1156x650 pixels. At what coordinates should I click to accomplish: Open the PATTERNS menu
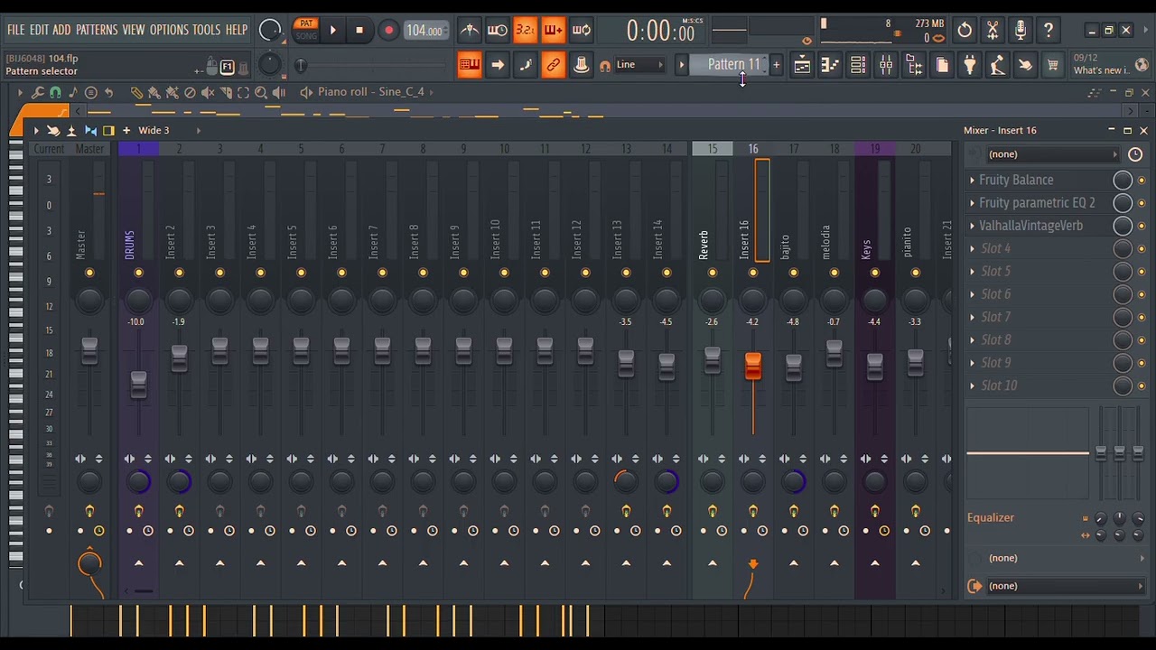(97, 30)
